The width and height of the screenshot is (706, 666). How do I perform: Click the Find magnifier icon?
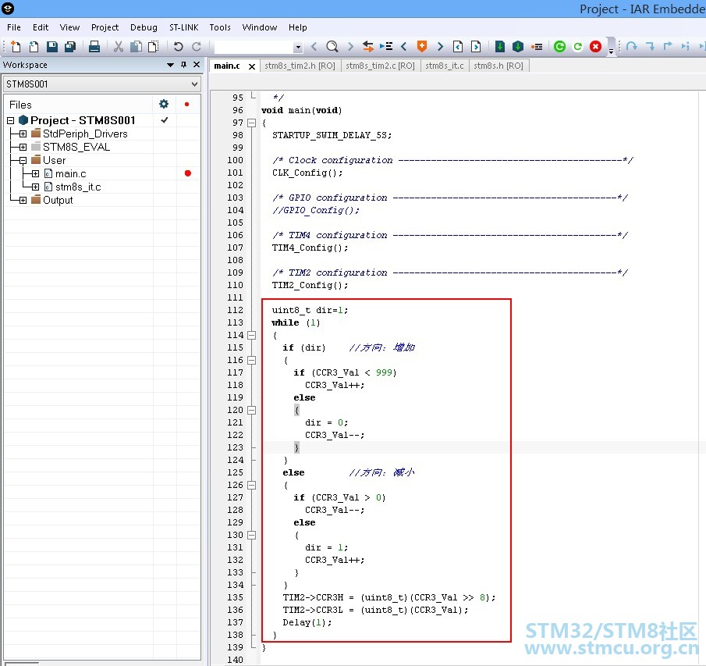click(332, 46)
